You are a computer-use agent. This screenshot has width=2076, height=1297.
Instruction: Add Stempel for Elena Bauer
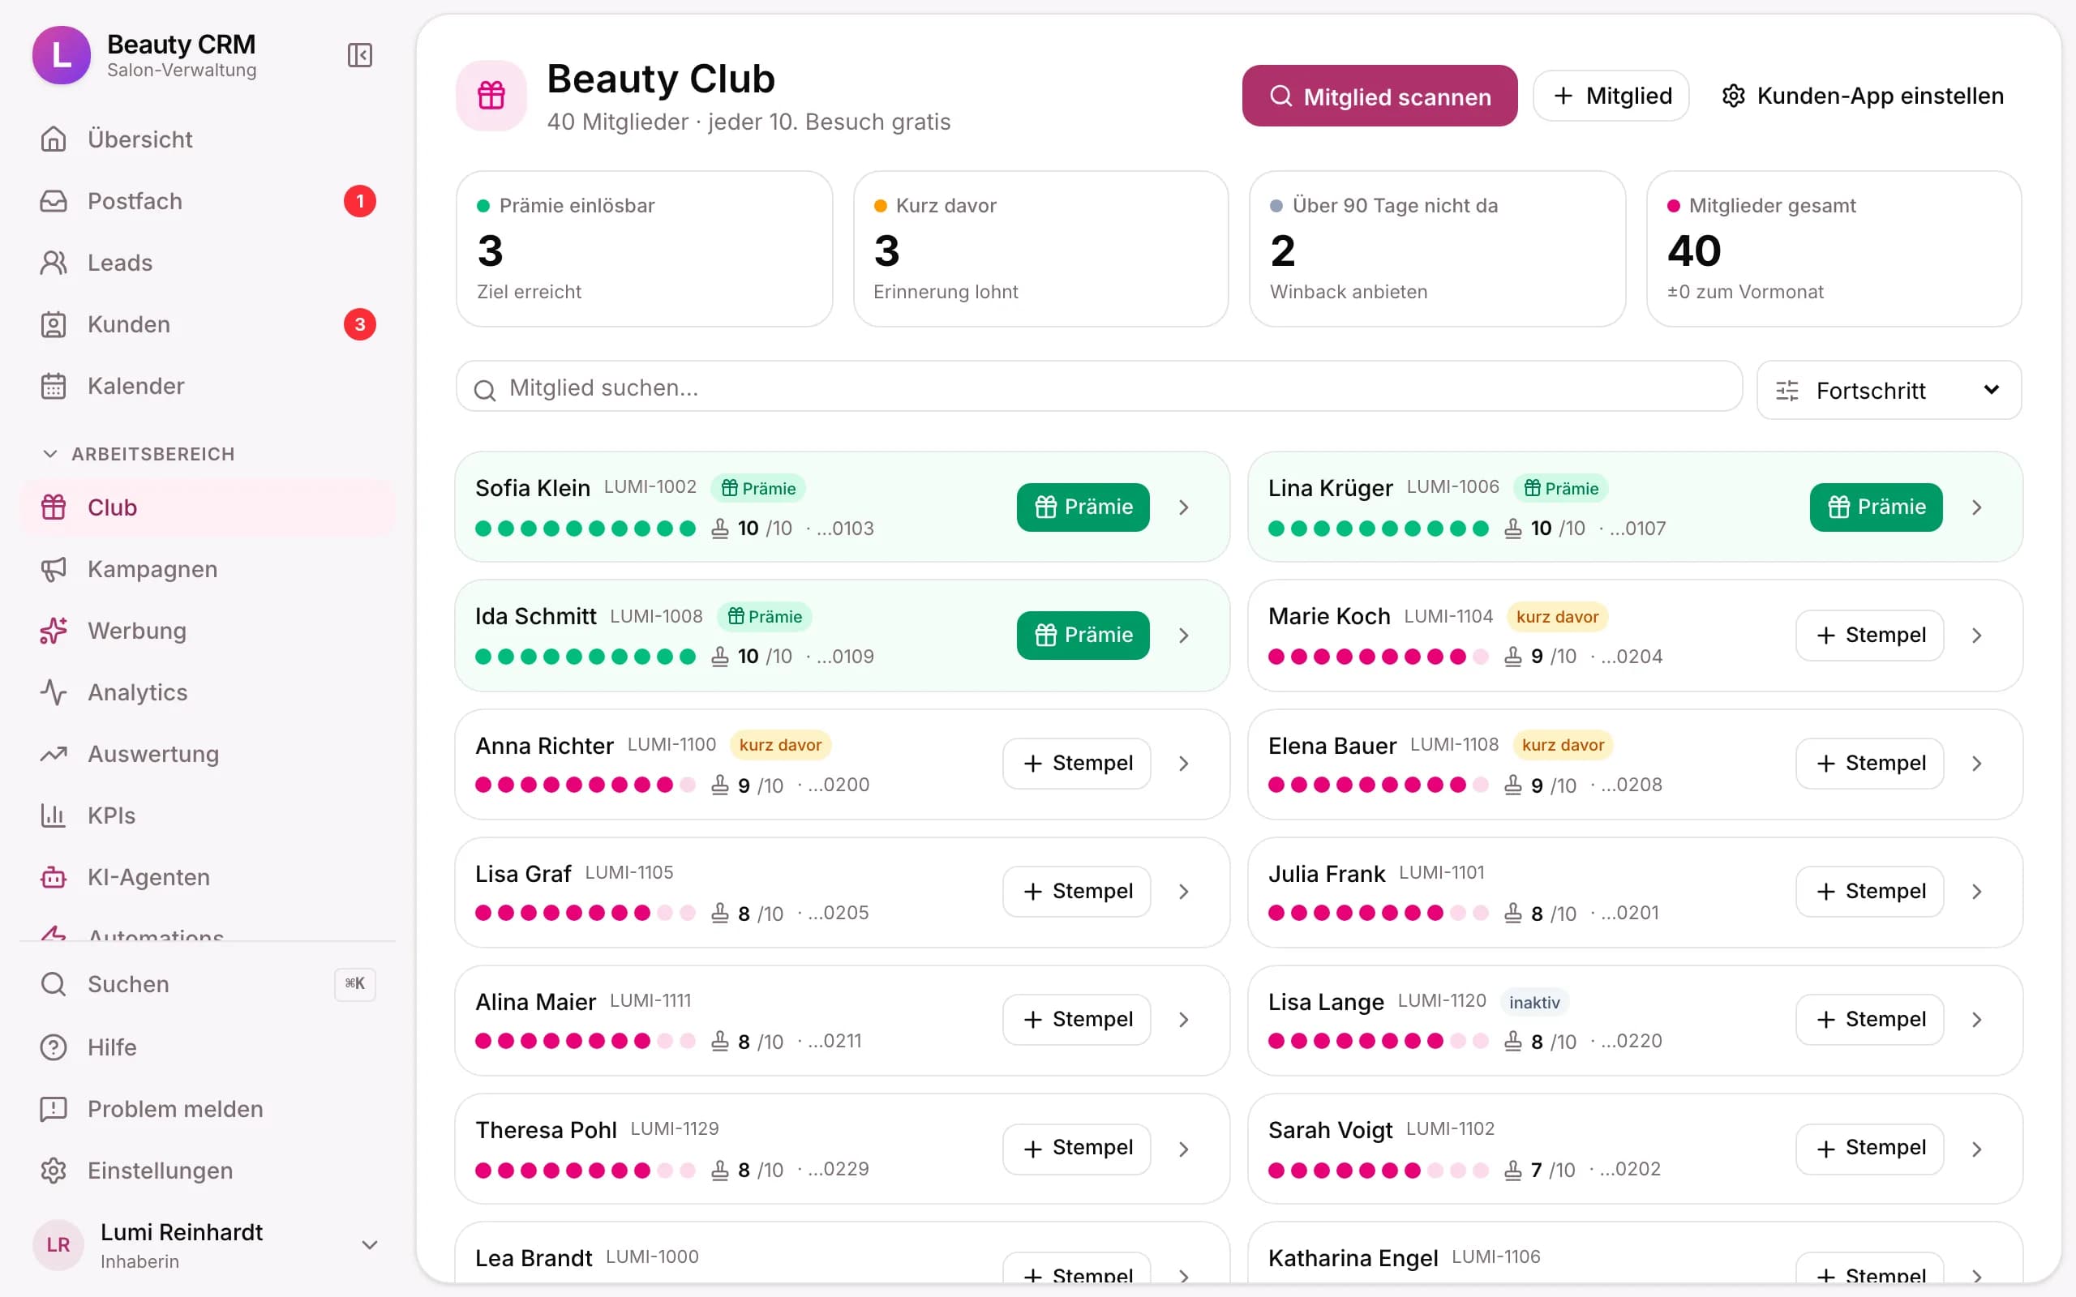click(x=1870, y=764)
